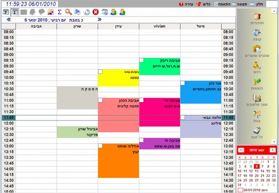Go to the next day using right double-chevron
This screenshot has height=193, width=279.
click(x=100, y=20)
